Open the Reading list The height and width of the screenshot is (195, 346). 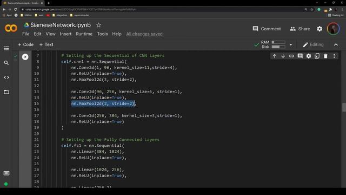coord(336,15)
